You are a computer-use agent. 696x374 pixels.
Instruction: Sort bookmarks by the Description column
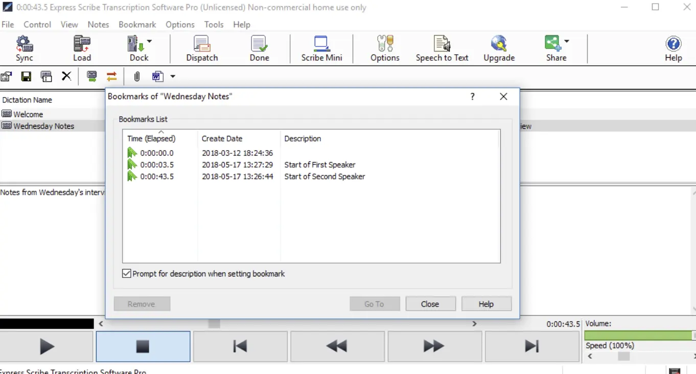click(x=390, y=138)
